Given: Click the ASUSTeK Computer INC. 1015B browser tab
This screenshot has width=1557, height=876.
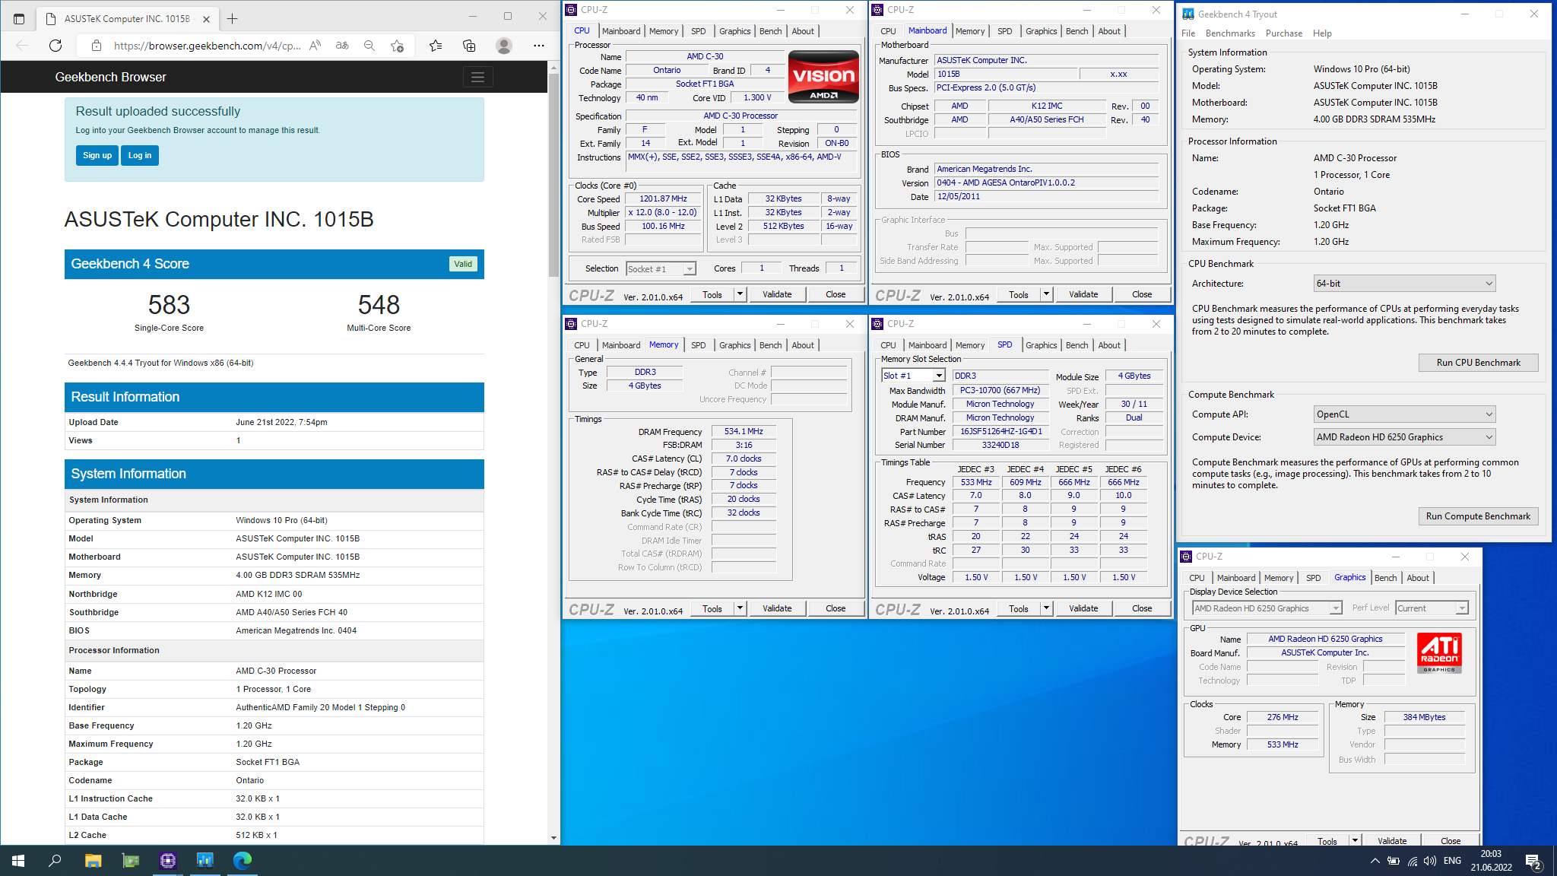Looking at the screenshot, I should pyautogui.click(x=125, y=18).
